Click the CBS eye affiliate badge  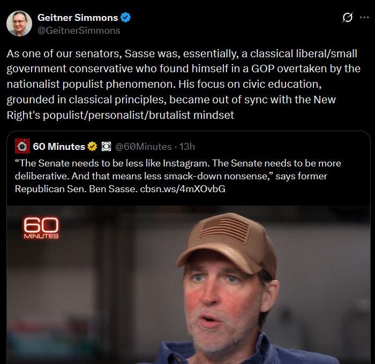click(x=106, y=147)
